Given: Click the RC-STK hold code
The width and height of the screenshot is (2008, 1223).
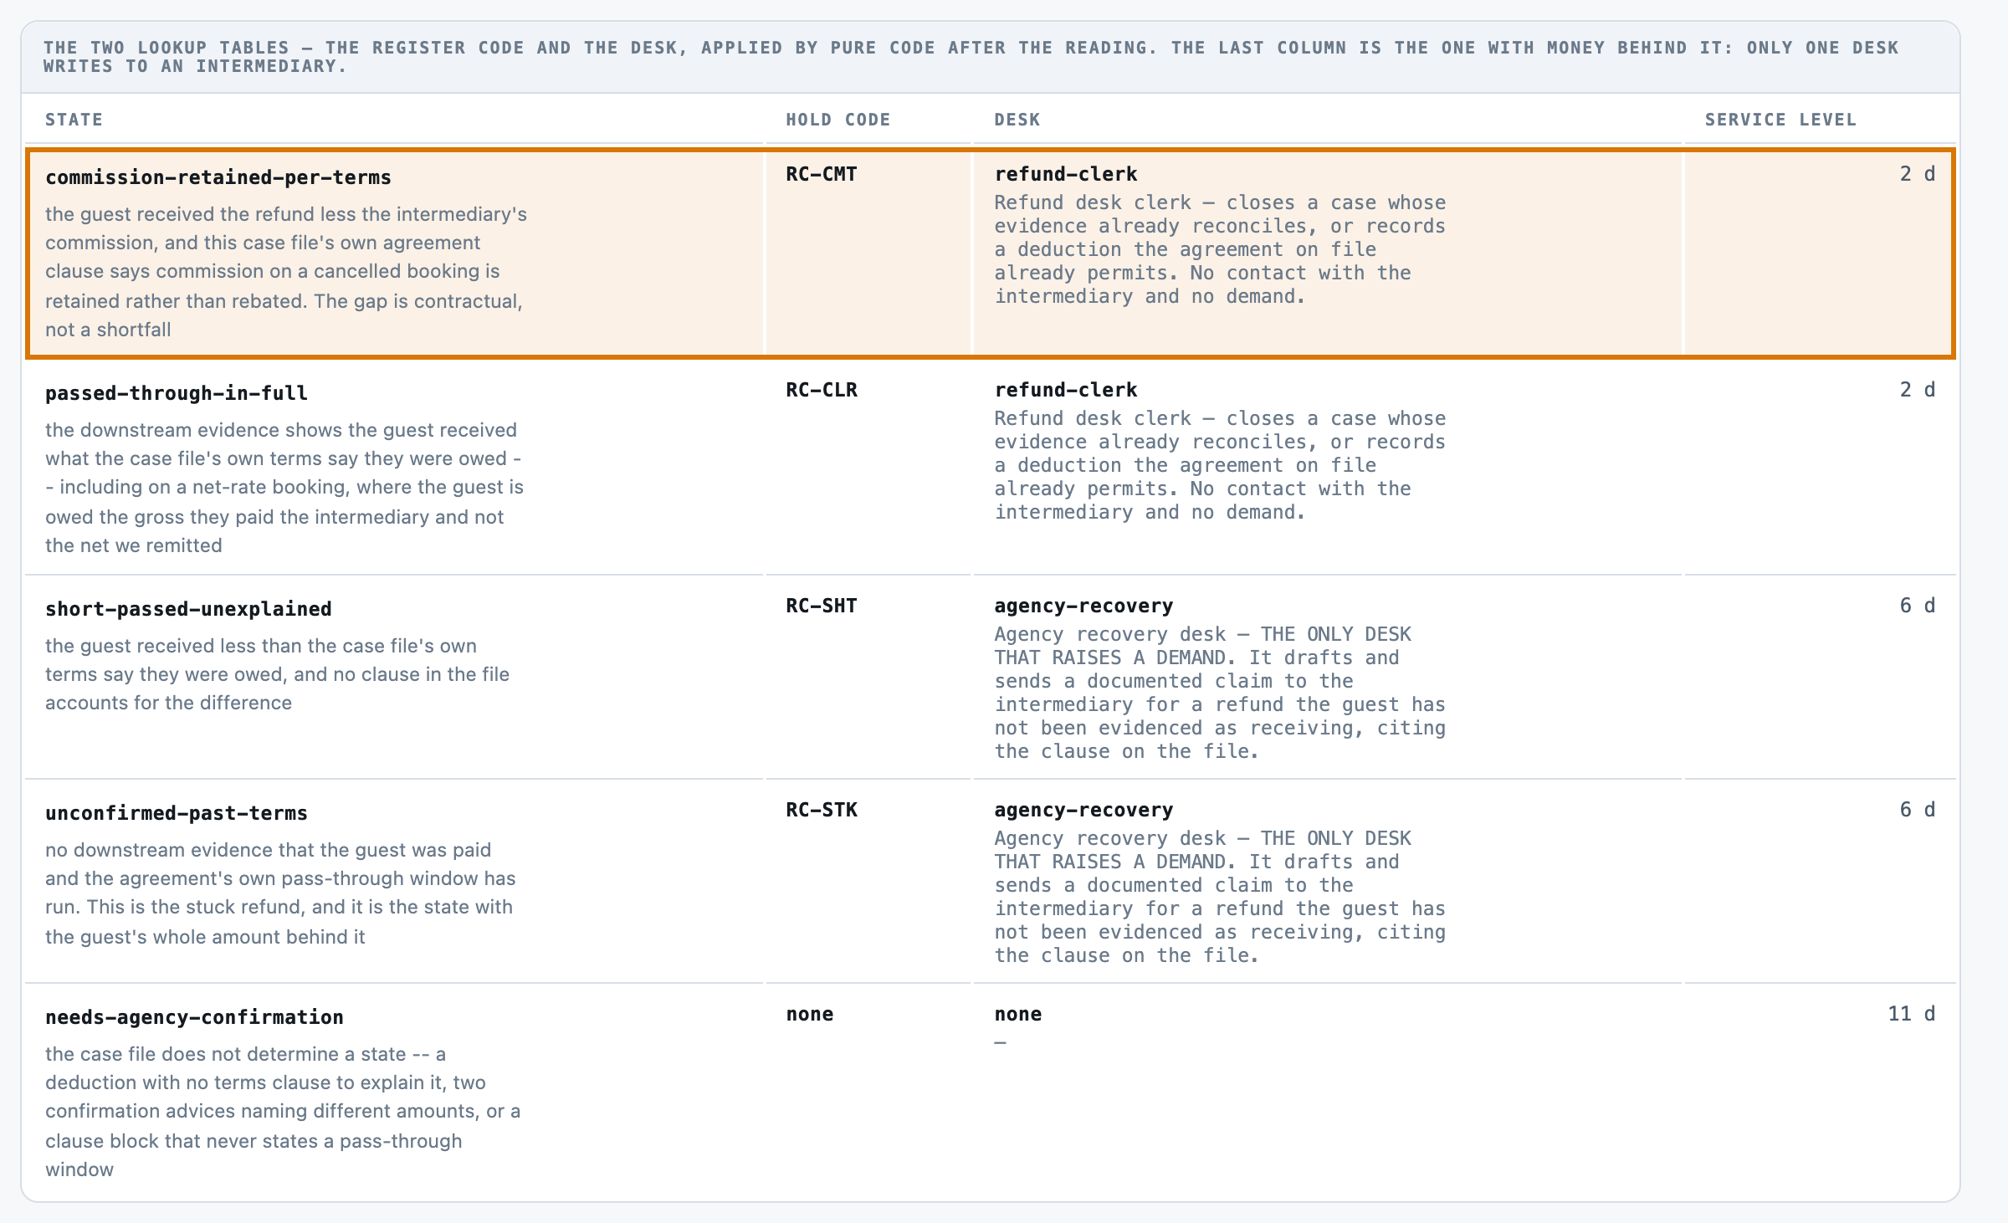Looking at the screenshot, I should [821, 810].
